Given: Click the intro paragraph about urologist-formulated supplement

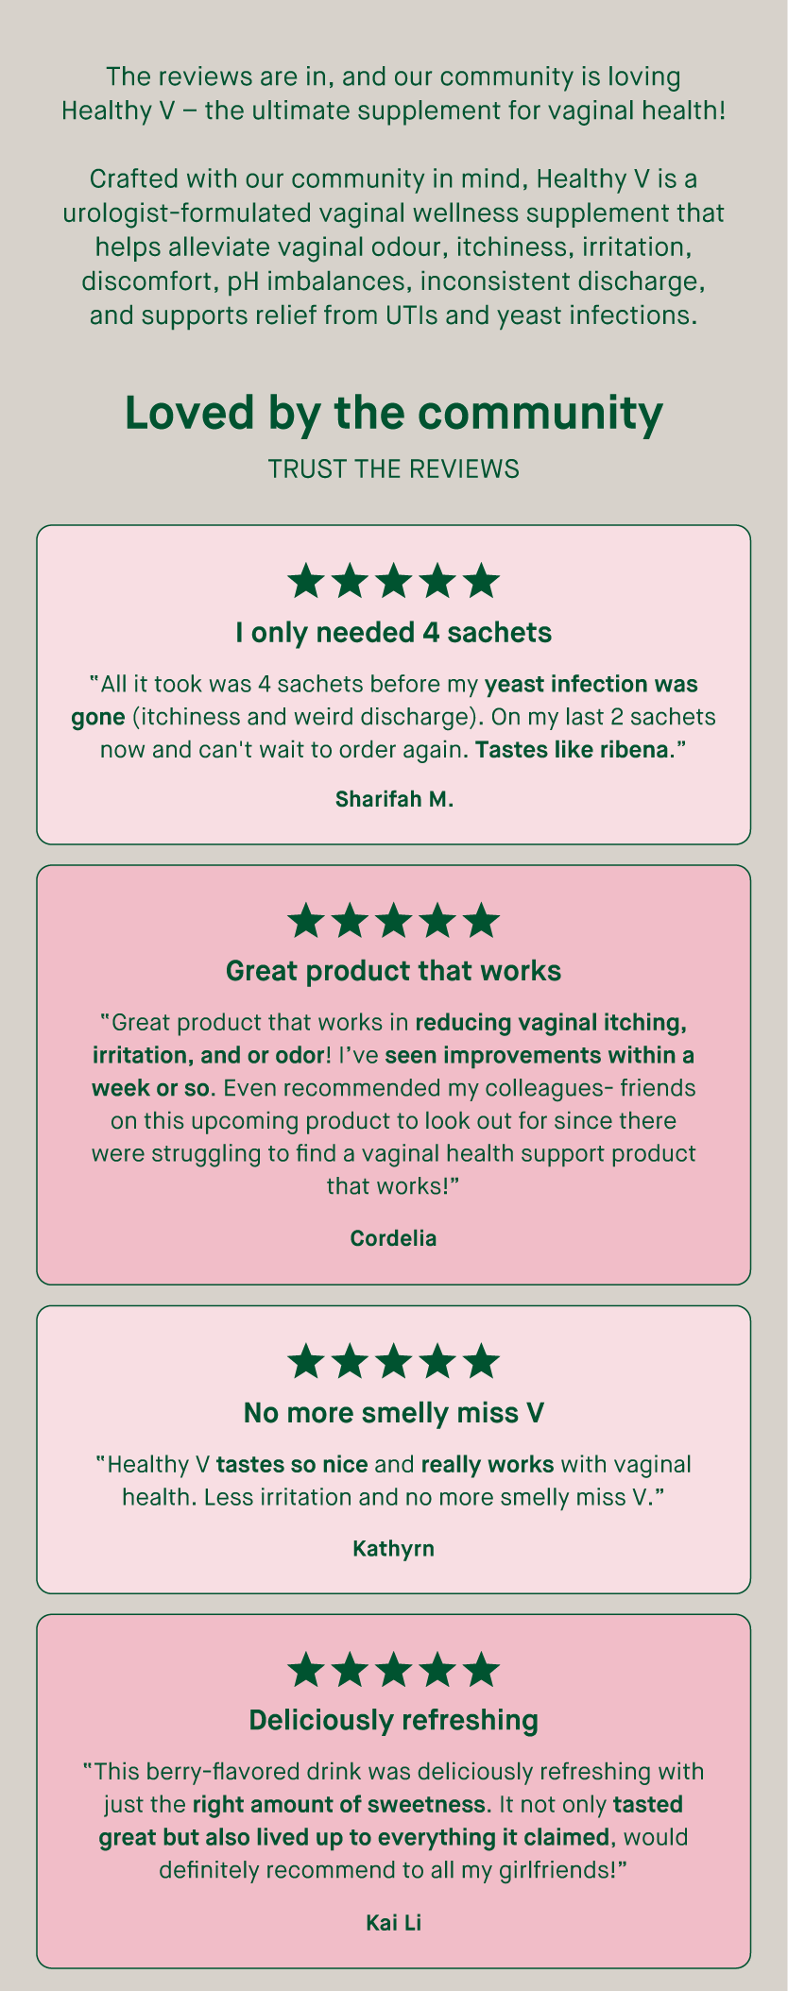Looking at the screenshot, I should (x=394, y=247).
